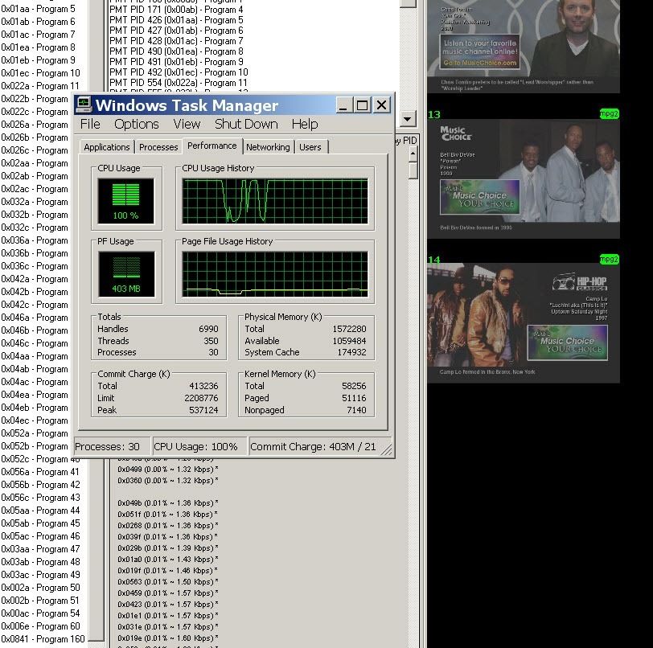Select the Performance tab

212,146
